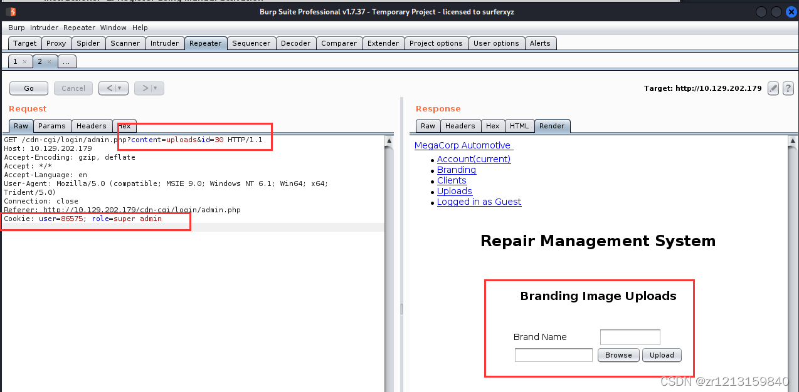This screenshot has height=392, width=799.
Task: Click the request pane scroll up arrow
Action: 389,140
